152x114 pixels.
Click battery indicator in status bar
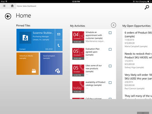click(x=149, y=2)
